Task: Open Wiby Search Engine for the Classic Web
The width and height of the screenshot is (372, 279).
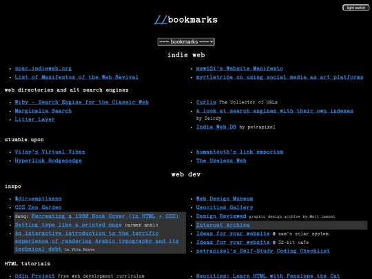Action: click(81, 102)
